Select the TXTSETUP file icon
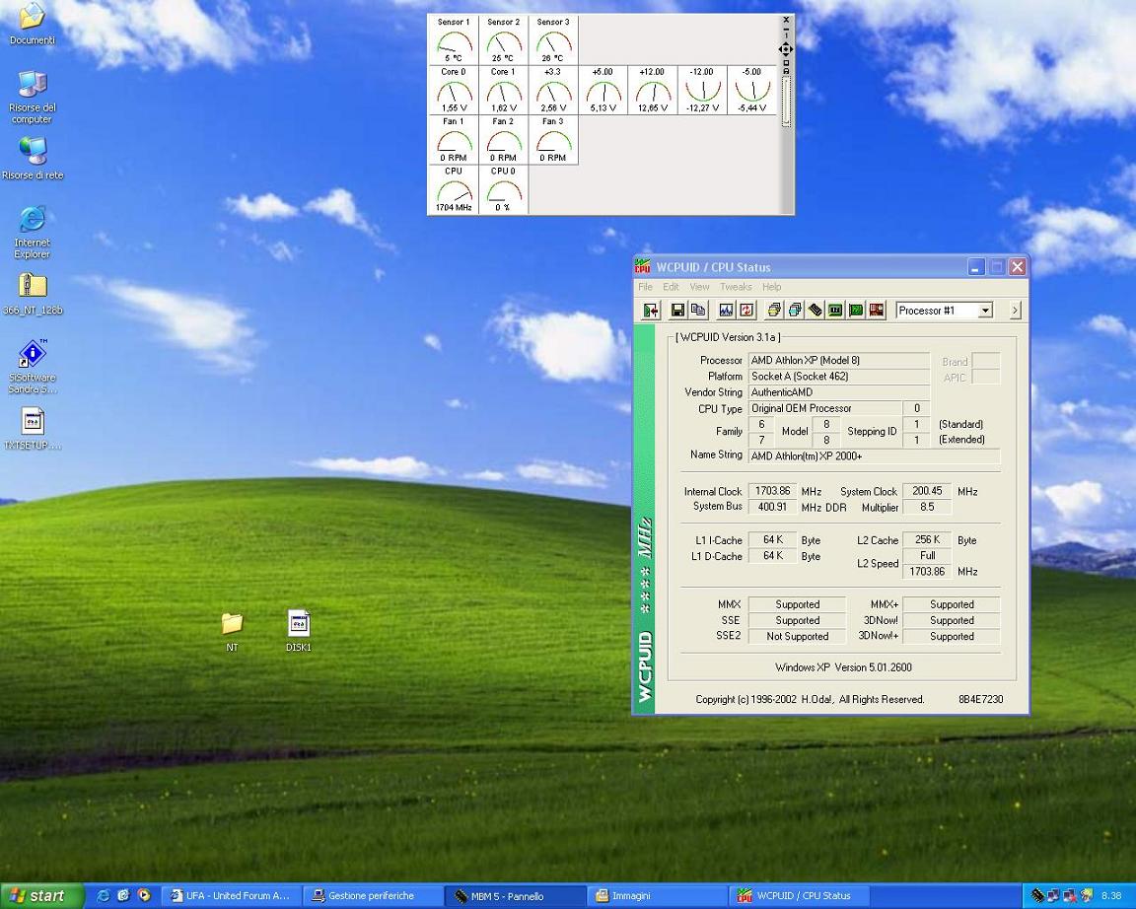This screenshot has height=909, width=1136. tap(32, 429)
